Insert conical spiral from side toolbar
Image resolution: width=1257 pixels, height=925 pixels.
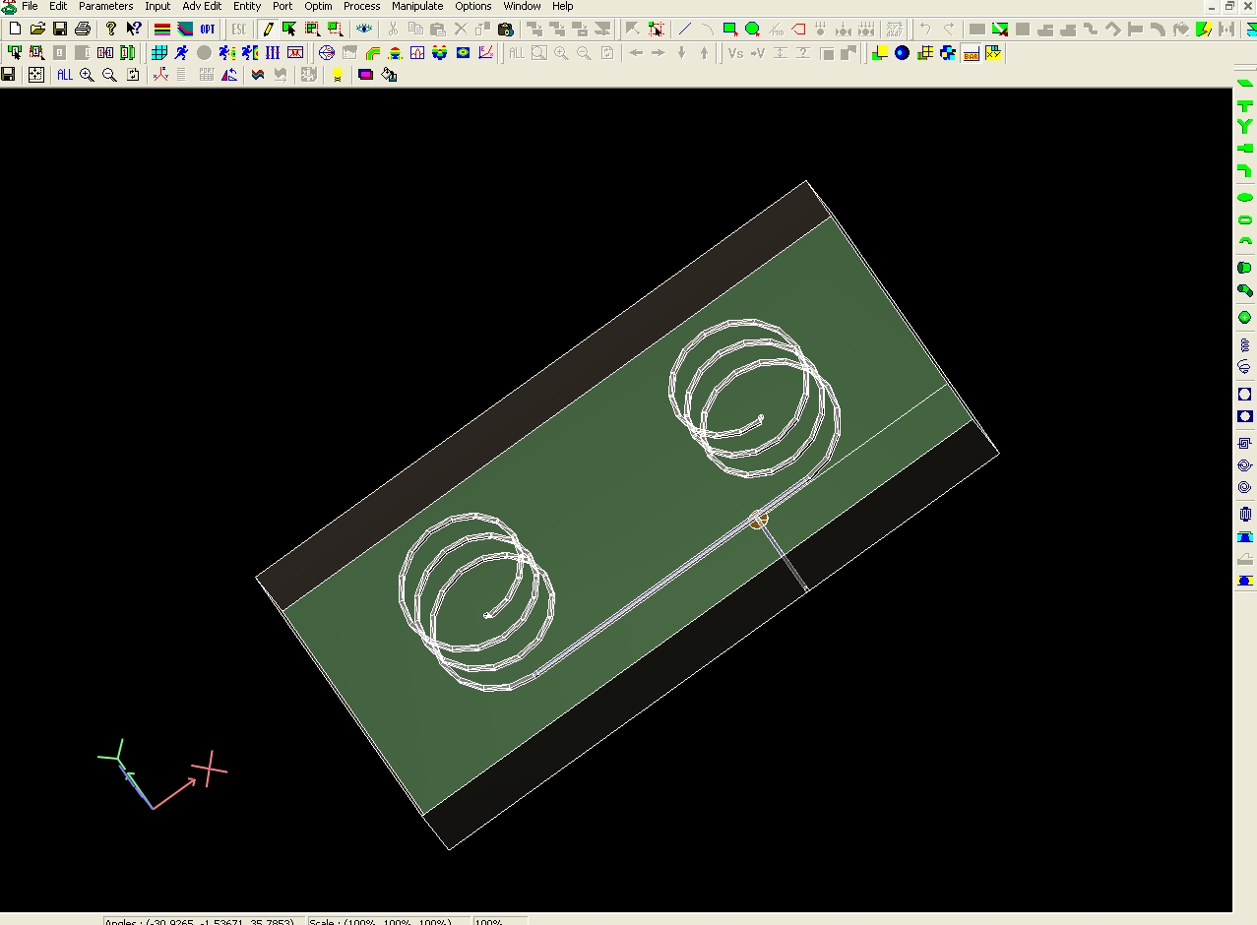point(1245,367)
